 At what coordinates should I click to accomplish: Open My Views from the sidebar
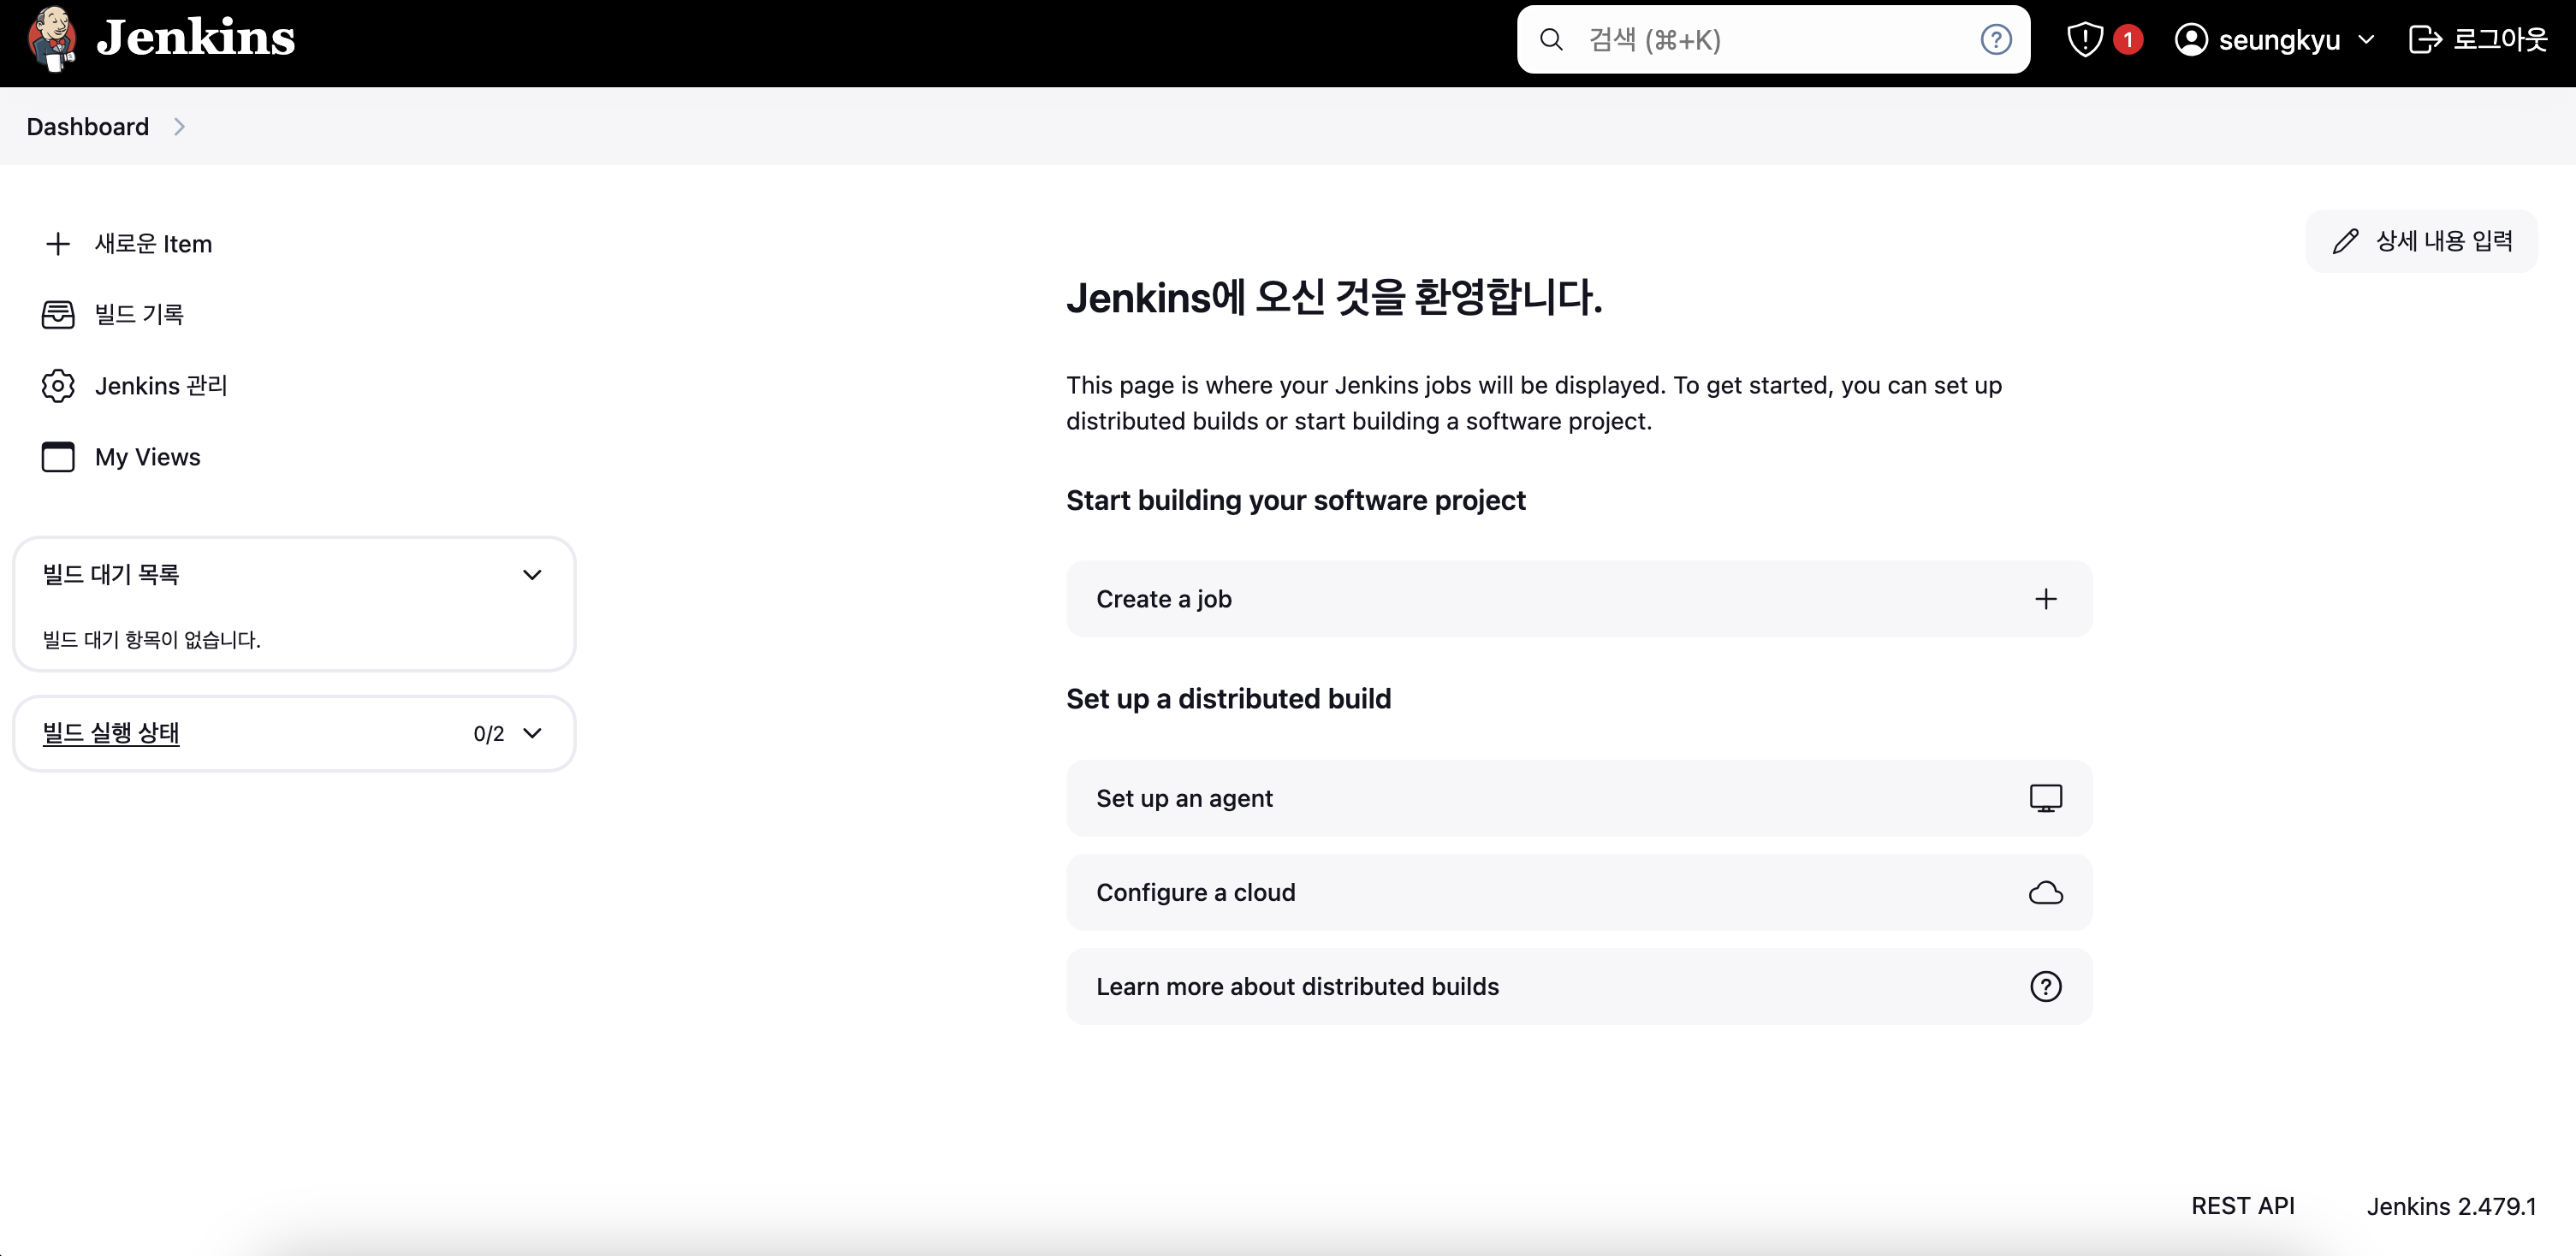coord(147,457)
